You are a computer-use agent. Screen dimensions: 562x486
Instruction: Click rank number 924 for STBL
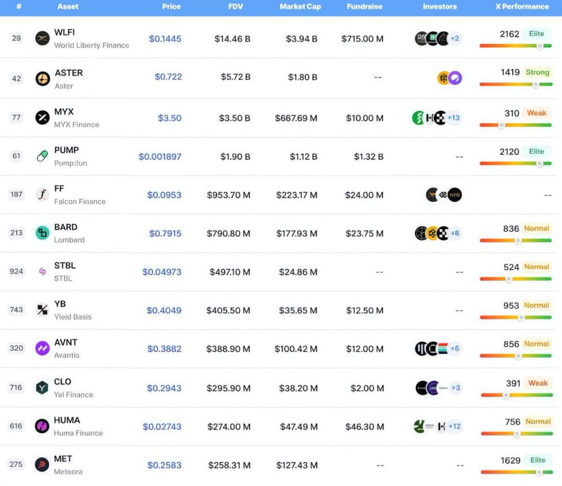[16, 272]
